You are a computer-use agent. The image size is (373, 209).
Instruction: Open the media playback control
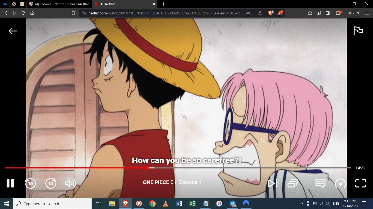[319, 13]
